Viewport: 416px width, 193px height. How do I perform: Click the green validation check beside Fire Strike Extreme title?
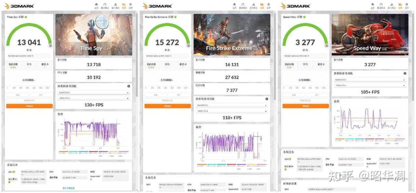(175, 17)
